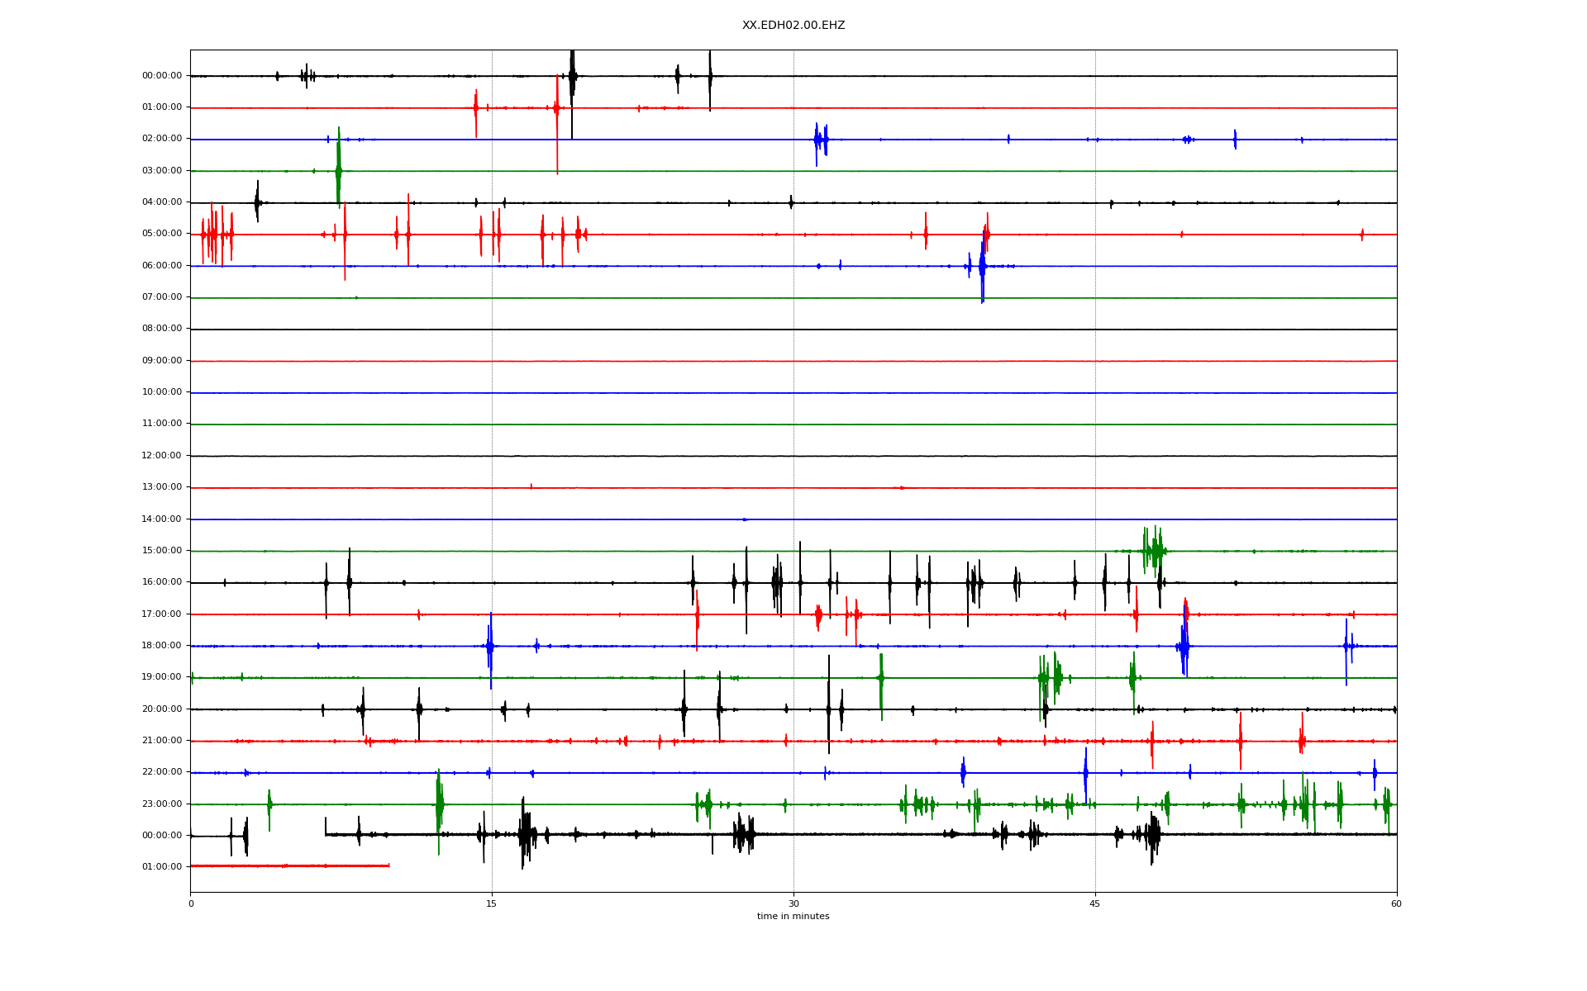Click the x-axis tick label 15
1587x991 pixels.
pos(492,903)
